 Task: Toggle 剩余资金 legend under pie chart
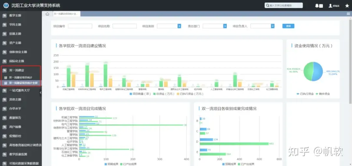323,94
